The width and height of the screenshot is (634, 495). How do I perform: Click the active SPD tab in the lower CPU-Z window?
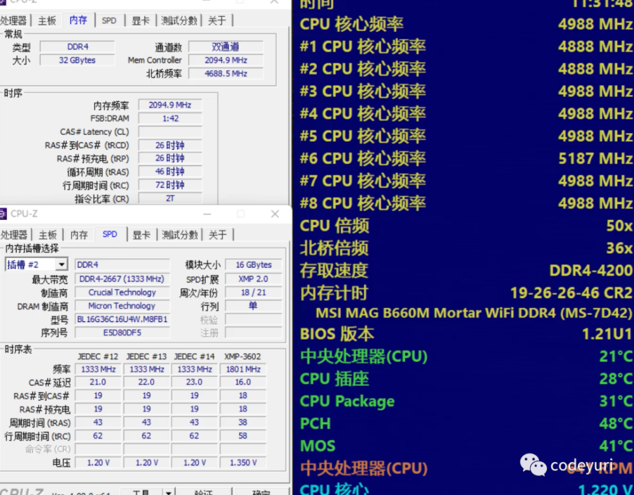(110, 234)
